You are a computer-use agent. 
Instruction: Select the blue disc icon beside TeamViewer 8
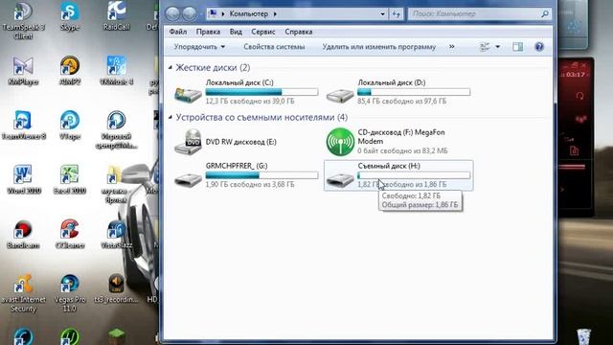[x=70, y=121]
